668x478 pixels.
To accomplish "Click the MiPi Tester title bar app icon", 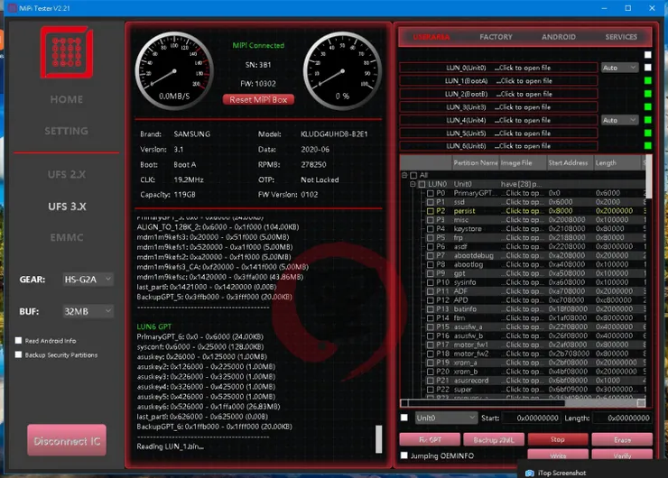I will coord(13,8).
